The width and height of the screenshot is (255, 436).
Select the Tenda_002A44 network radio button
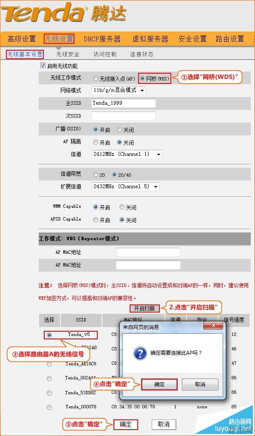[x=49, y=379]
